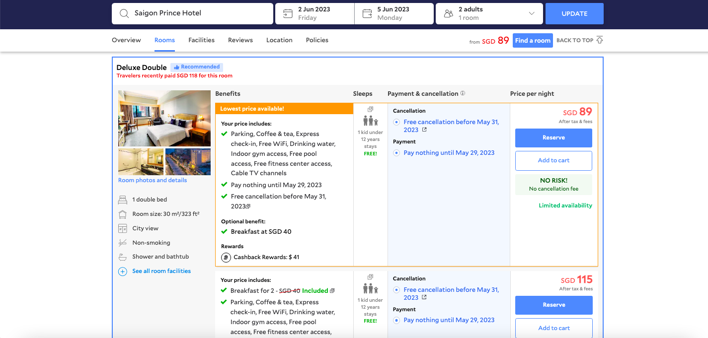Expand See all room facilities
Screen dimensions: 708x338
[x=161, y=271]
